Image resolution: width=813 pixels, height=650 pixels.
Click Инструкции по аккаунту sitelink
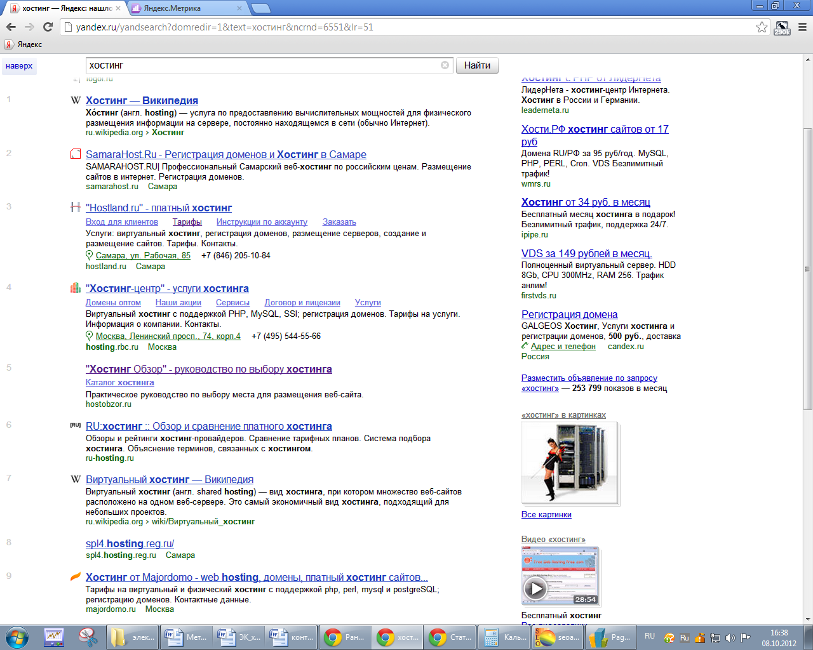(262, 222)
